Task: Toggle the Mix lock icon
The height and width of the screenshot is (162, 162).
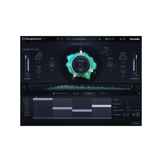Action: 42,53
